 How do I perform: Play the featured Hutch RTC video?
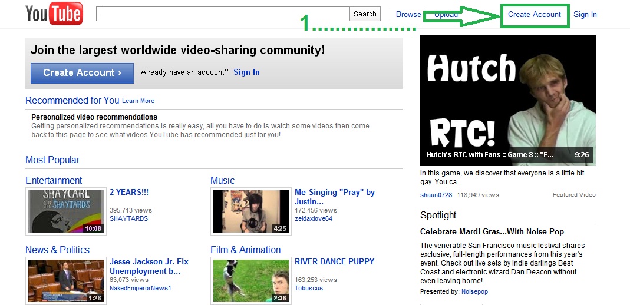click(508, 100)
